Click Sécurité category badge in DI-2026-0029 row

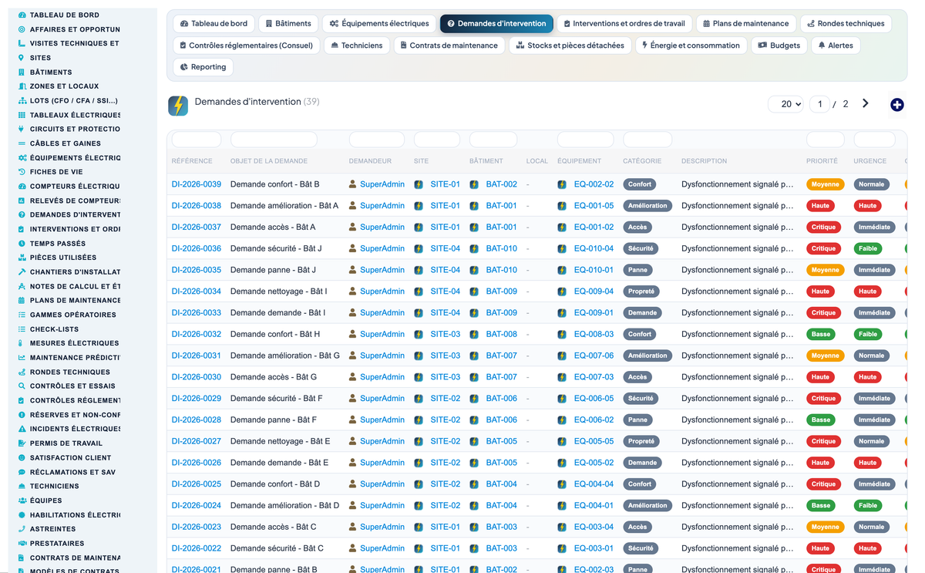[641, 399]
